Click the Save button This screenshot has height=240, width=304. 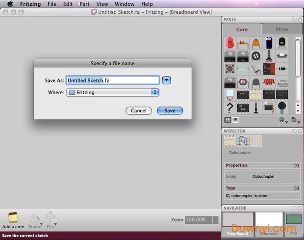(170, 111)
